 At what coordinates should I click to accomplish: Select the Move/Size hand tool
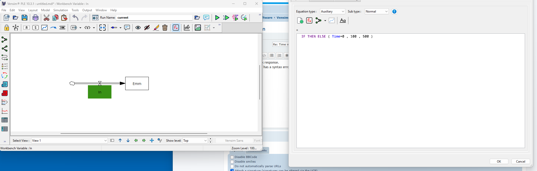[16, 28]
